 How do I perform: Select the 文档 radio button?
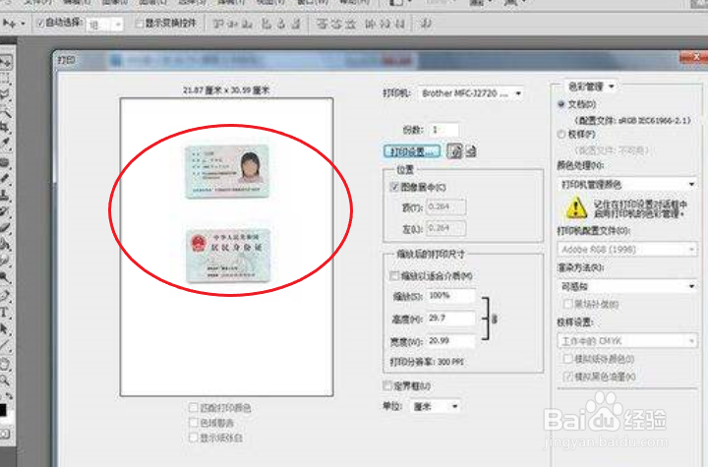(561, 104)
